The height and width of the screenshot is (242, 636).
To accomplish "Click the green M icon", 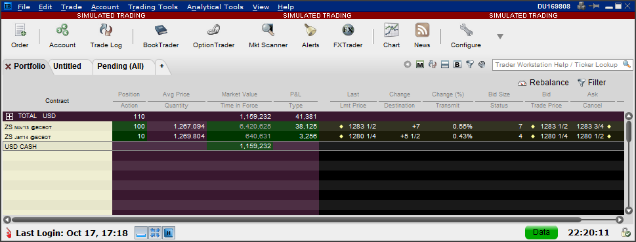I will [x=420, y=64].
